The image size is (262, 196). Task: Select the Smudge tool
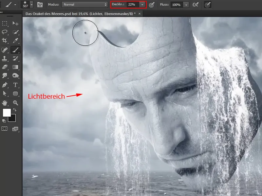(x=5, y=75)
